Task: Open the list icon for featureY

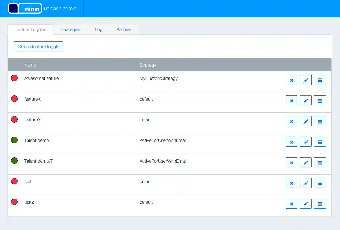Action: 320,121
